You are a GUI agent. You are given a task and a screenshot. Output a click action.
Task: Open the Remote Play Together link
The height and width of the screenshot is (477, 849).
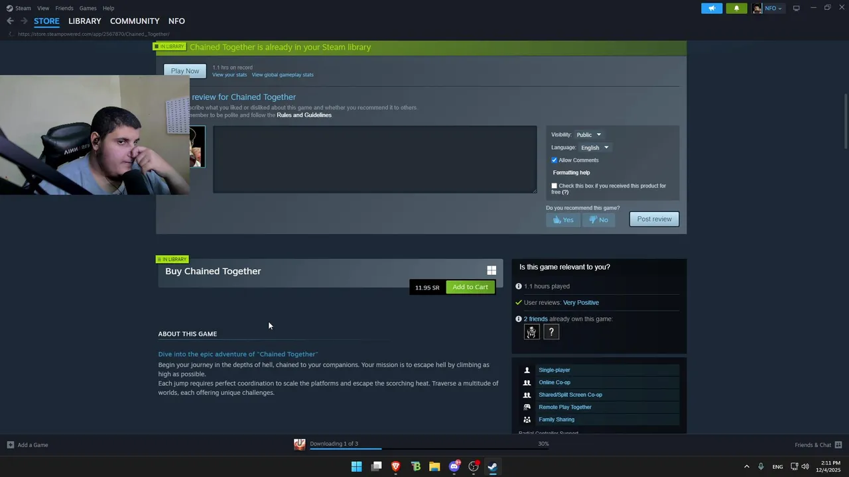click(x=565, y=407)
